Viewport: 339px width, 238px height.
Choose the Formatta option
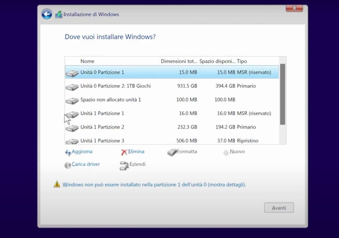(187, 152)
